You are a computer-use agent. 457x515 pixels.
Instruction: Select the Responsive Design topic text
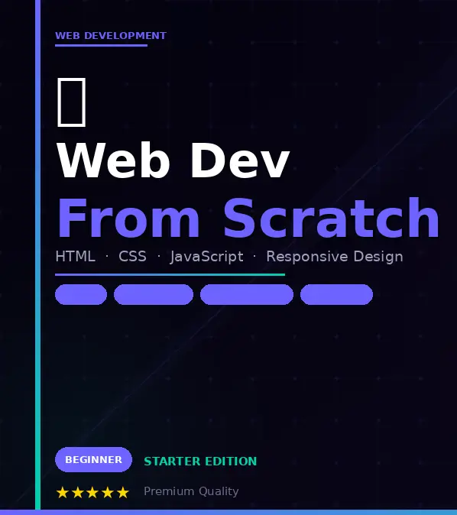[335, 257]
